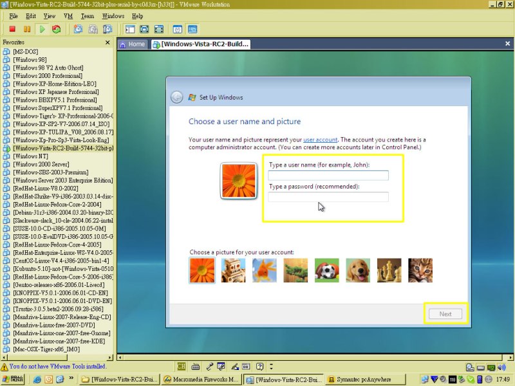Choose the soccer ball account picture
The image size is (515, 386).
tap(327, 270)
